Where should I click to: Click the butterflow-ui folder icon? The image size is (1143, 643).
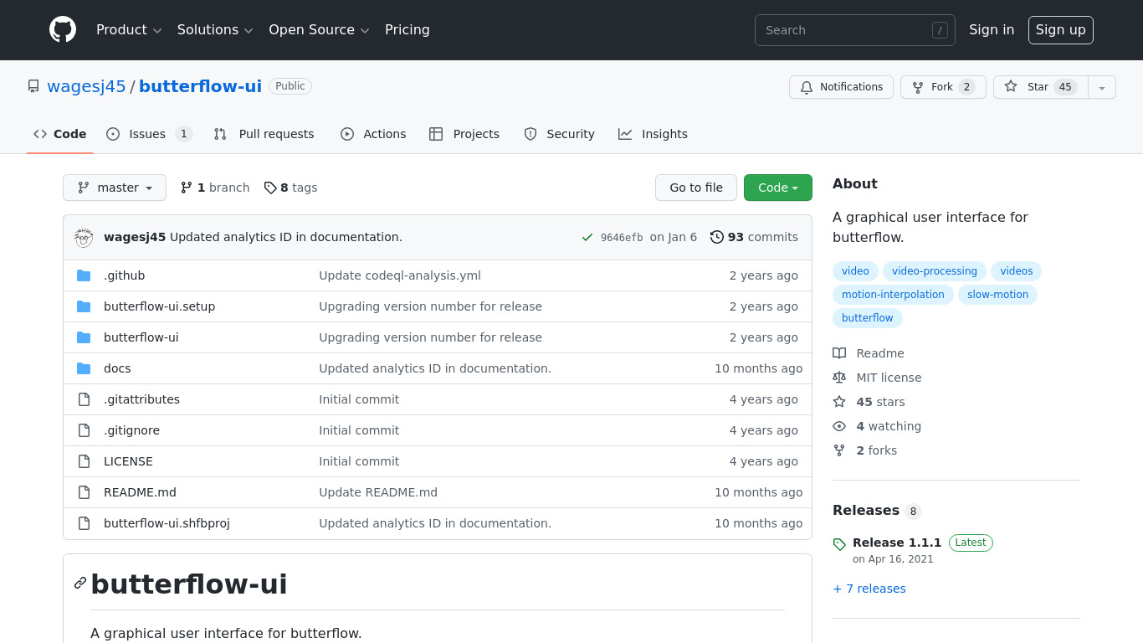click(x=84, y=337)
